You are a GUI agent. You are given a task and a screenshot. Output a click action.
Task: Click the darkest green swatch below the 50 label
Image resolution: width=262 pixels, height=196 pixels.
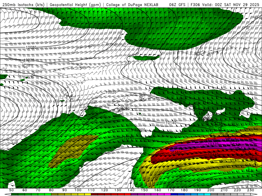15,194
